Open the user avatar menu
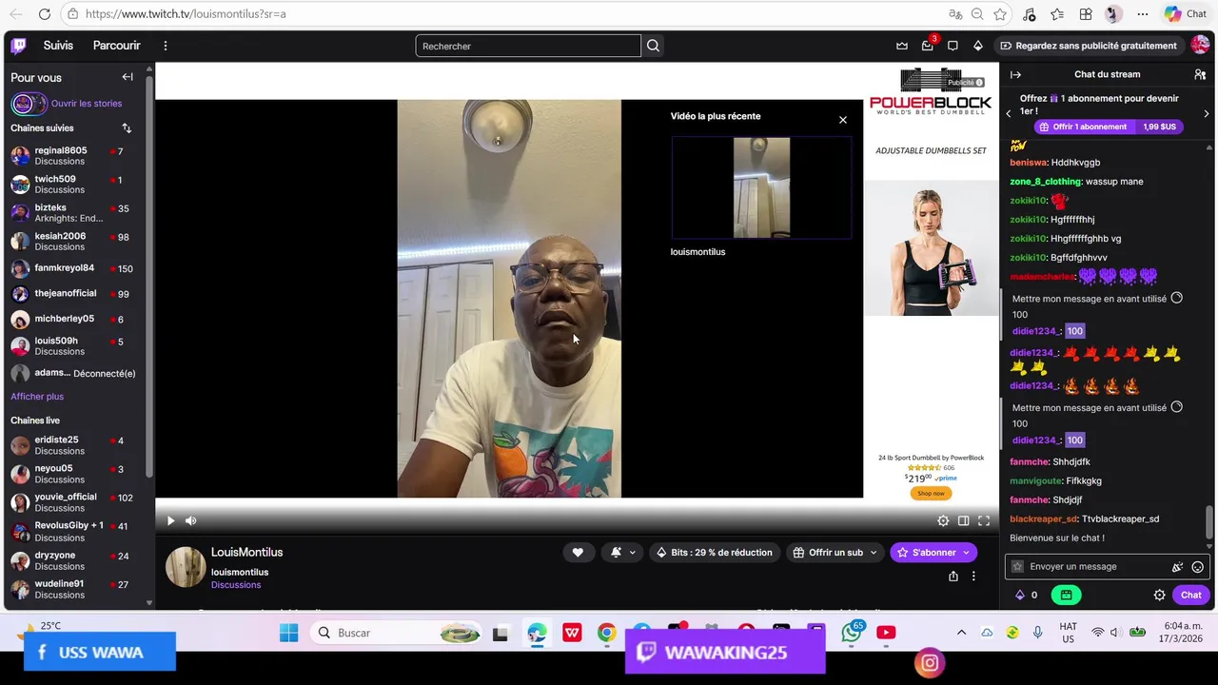 click(1199, 46)
